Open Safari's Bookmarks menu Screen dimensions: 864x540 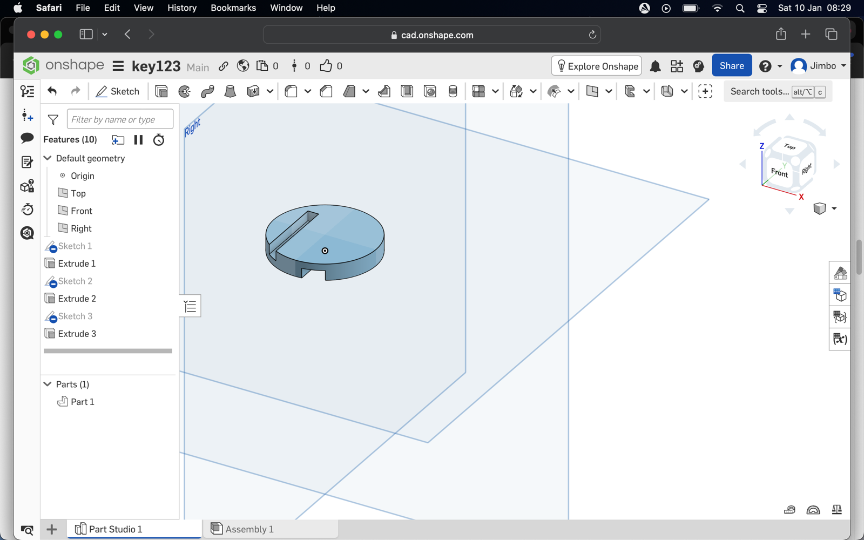tap(233, 8)
